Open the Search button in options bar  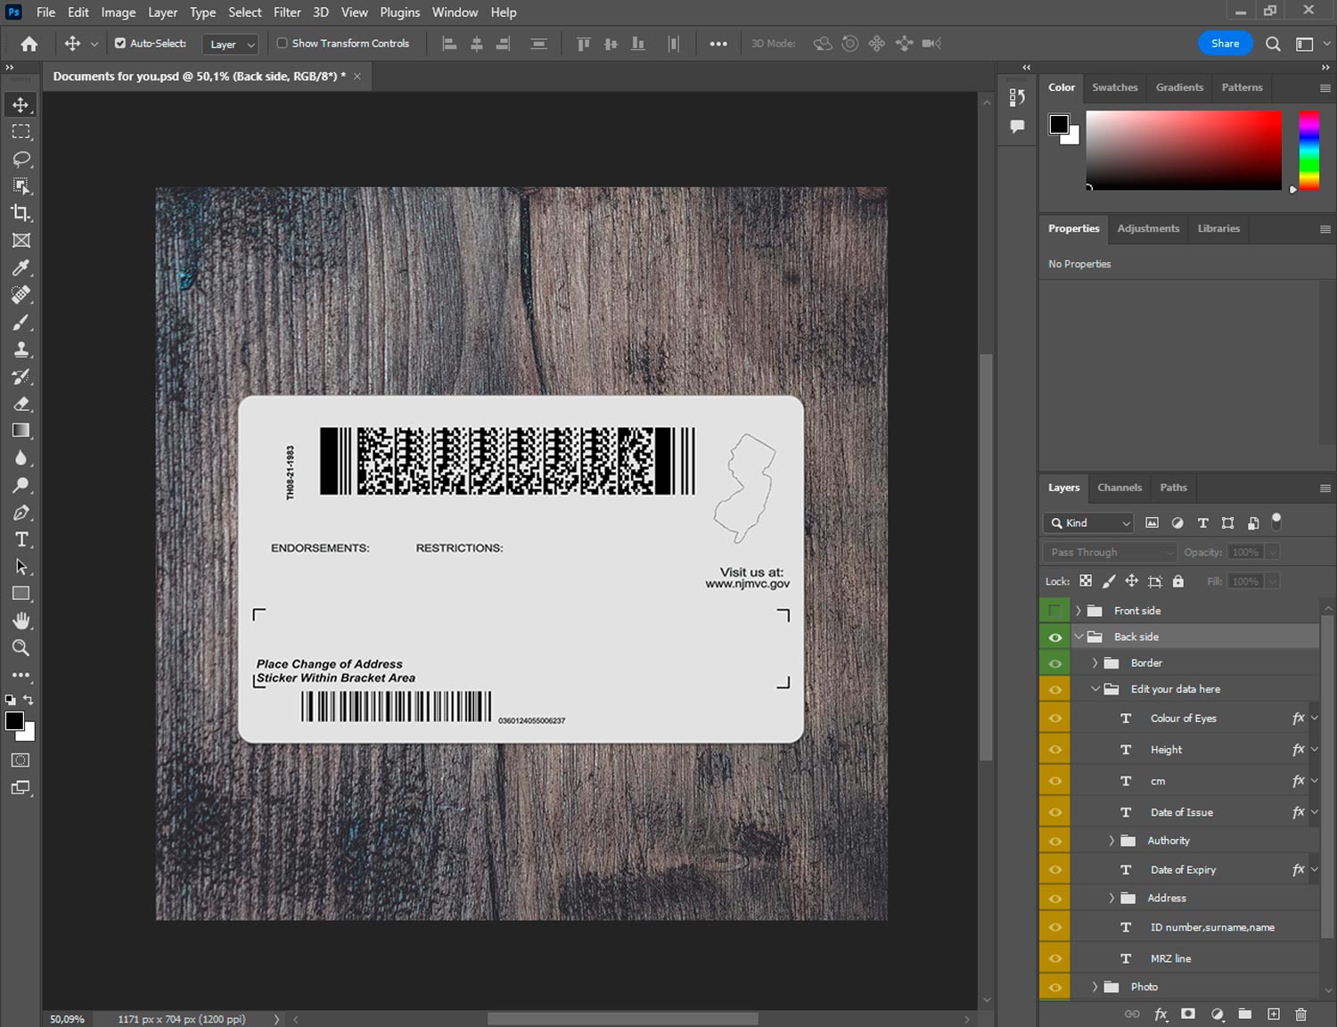(1273, 44)
